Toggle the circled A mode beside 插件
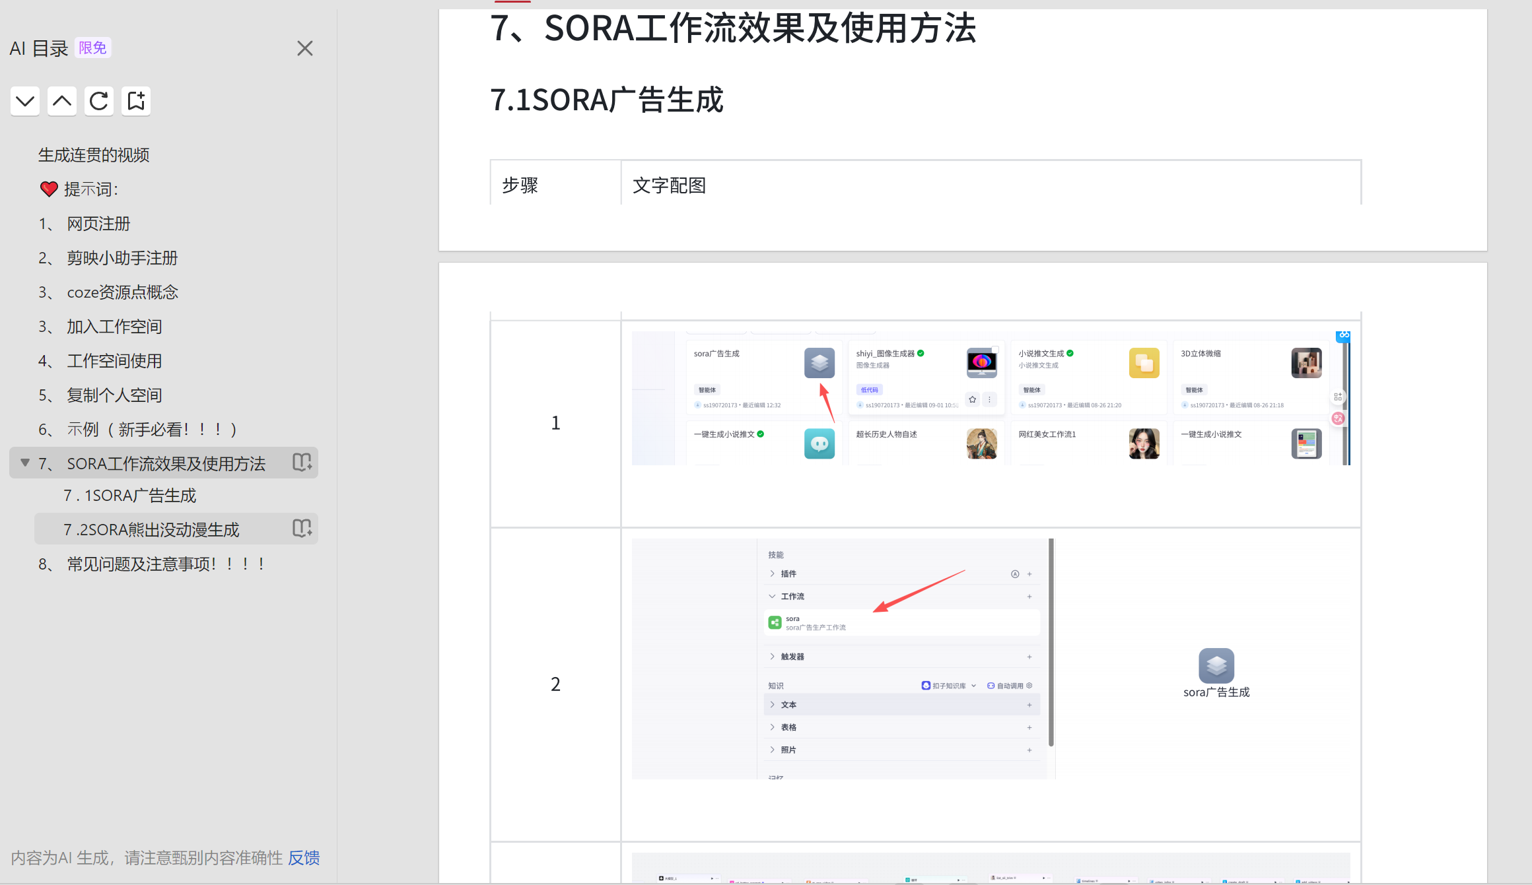This screenshot has height=885, width=1532. pyautogui.click(x=1015, y=574)
